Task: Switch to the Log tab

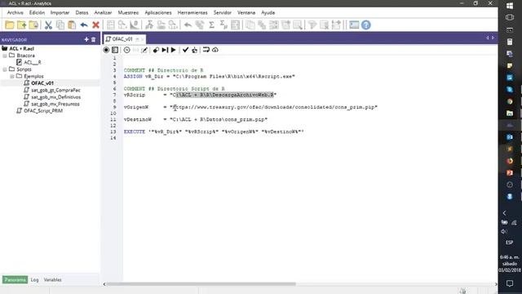Action: coord(34,279)
